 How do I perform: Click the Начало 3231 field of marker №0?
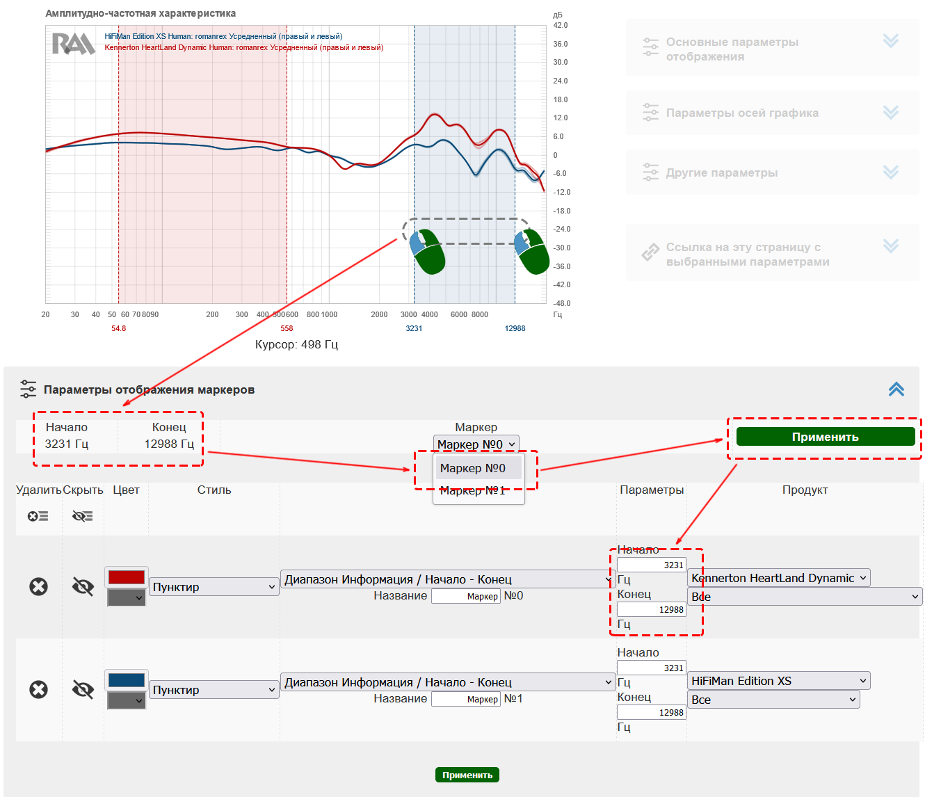point(652,565)
